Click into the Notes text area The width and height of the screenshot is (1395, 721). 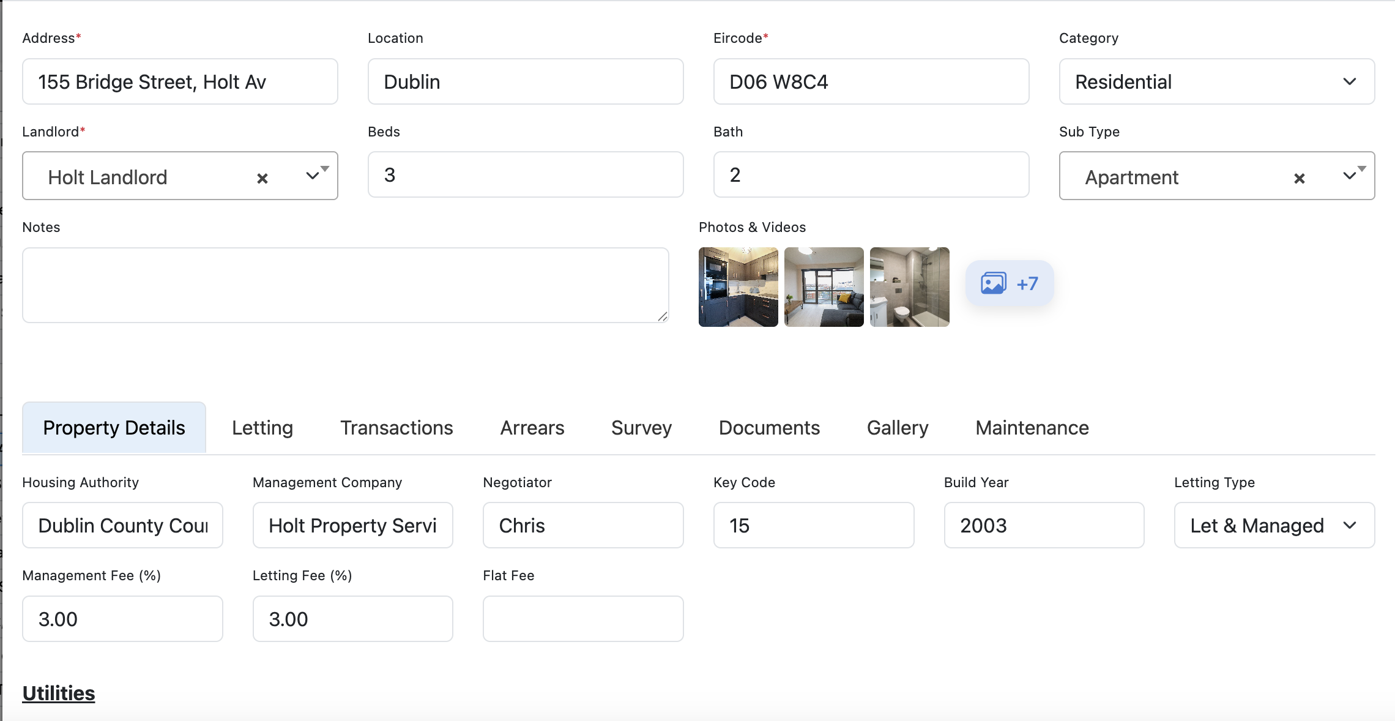tap(346, 285)
